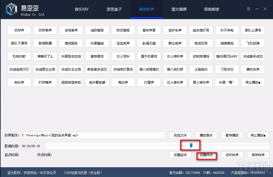The height and width of the screenshot is (177, 273).
Task: Preview the ringtone with 试听铃声
Action: (x=232, y=154)
